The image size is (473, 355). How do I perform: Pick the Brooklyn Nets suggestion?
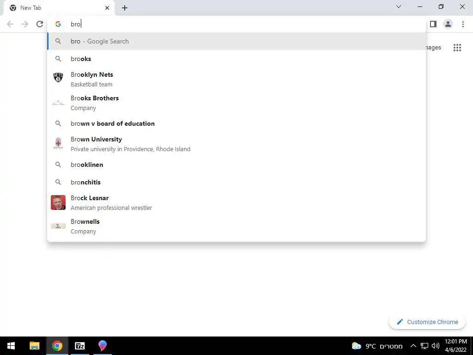click(x=236, y=80)
